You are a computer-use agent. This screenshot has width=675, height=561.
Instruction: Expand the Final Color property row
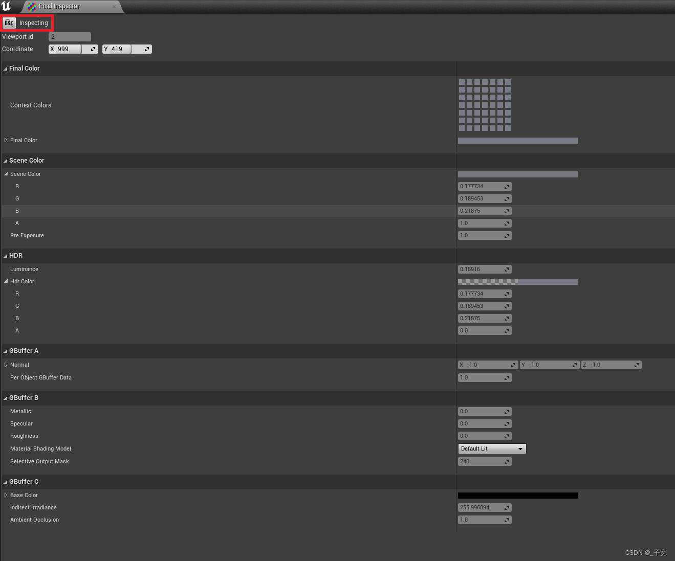[x=6, y=140]
